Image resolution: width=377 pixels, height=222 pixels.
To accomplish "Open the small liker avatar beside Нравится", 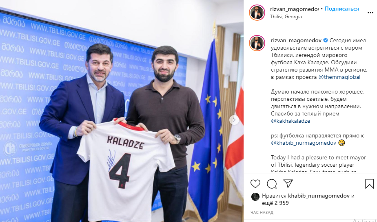I will point(255,197).
